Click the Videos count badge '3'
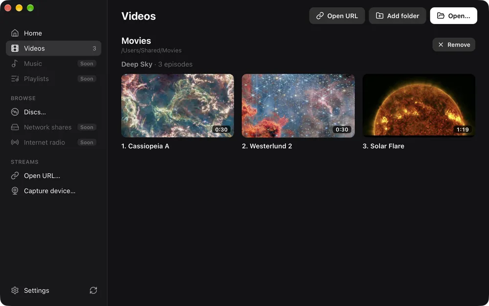Screen dimensions: 489x306 94,48
